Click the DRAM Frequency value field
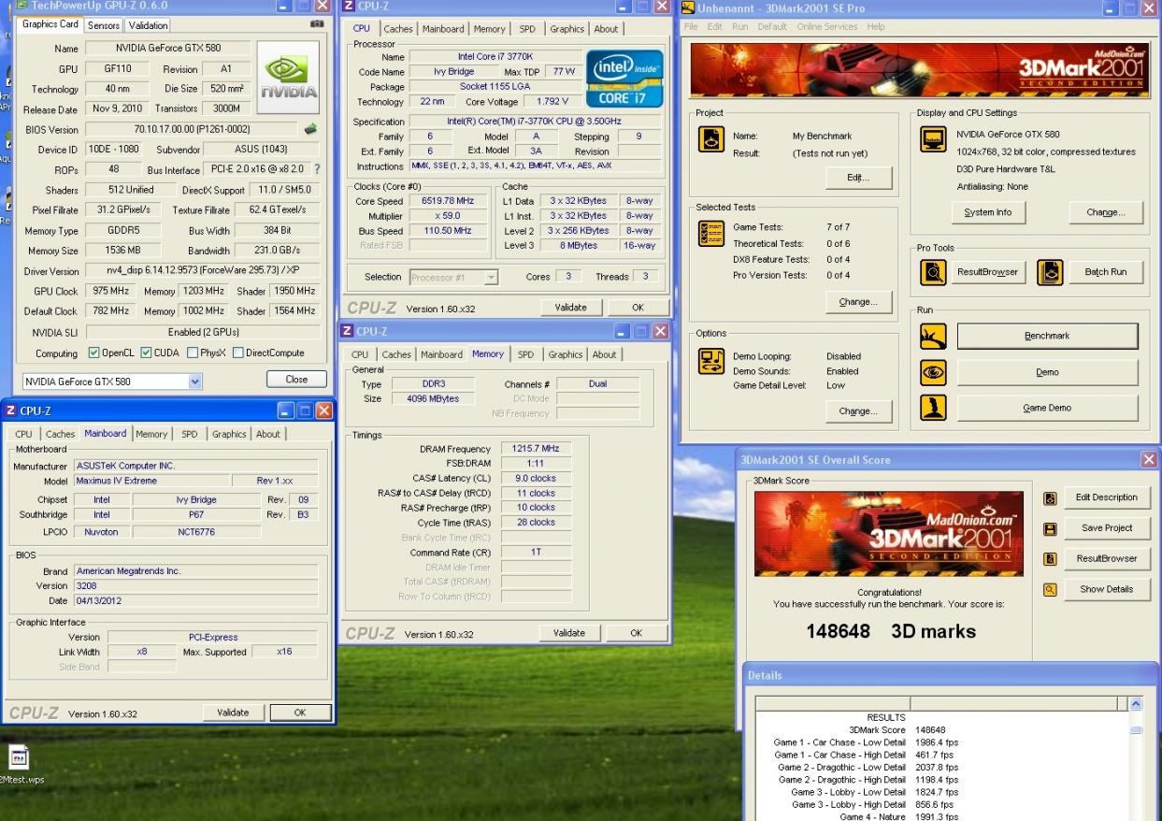Image resolution: width=1162 pixels, height=821 pixels. [536, 449]
